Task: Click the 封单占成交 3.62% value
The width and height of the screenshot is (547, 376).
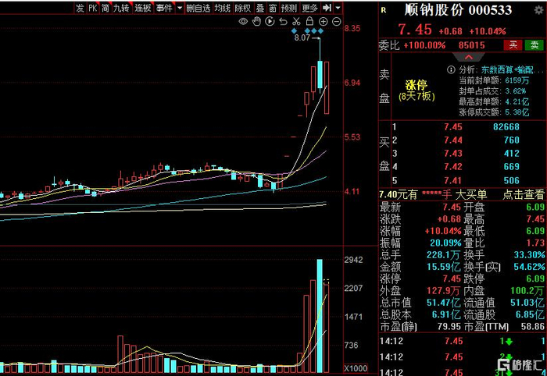Action: pos(515,91)
